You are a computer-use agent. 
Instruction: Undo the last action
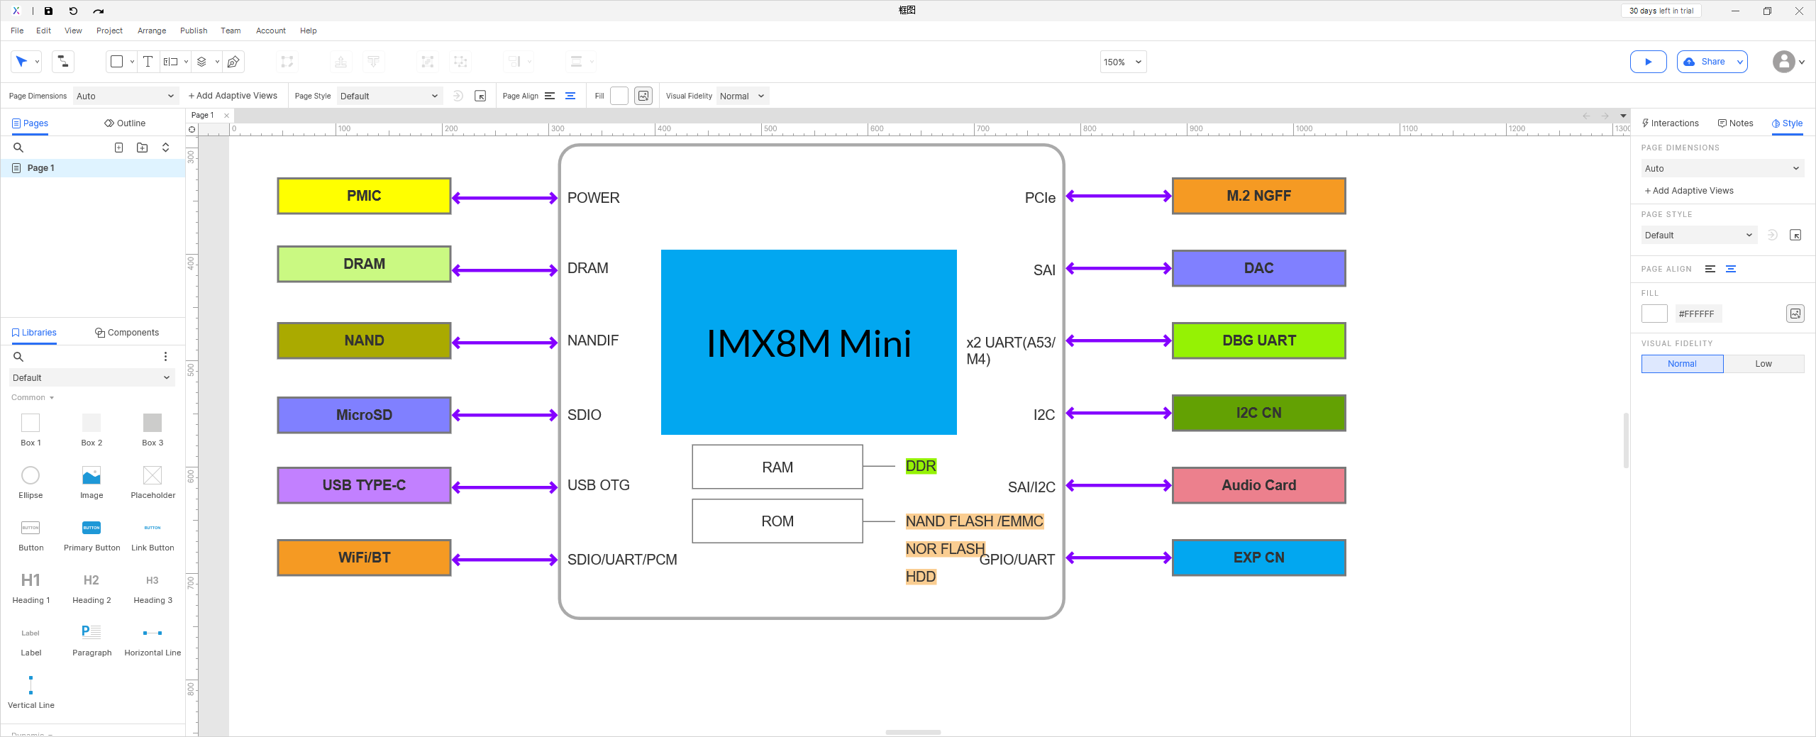[x=73, y=11]
